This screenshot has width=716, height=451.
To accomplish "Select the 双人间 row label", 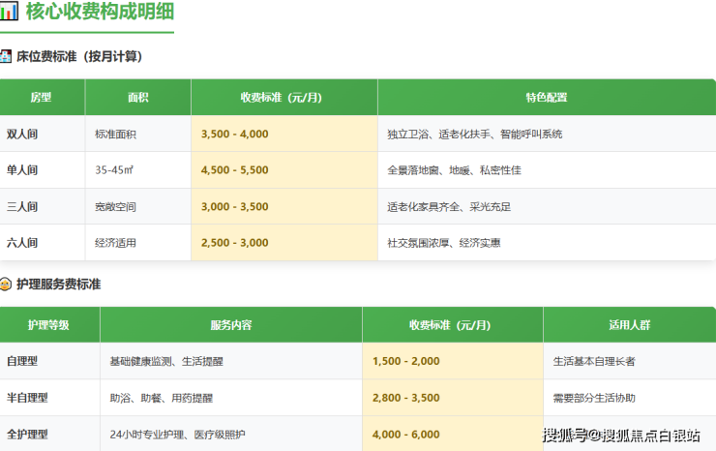I will pos(22,134).
